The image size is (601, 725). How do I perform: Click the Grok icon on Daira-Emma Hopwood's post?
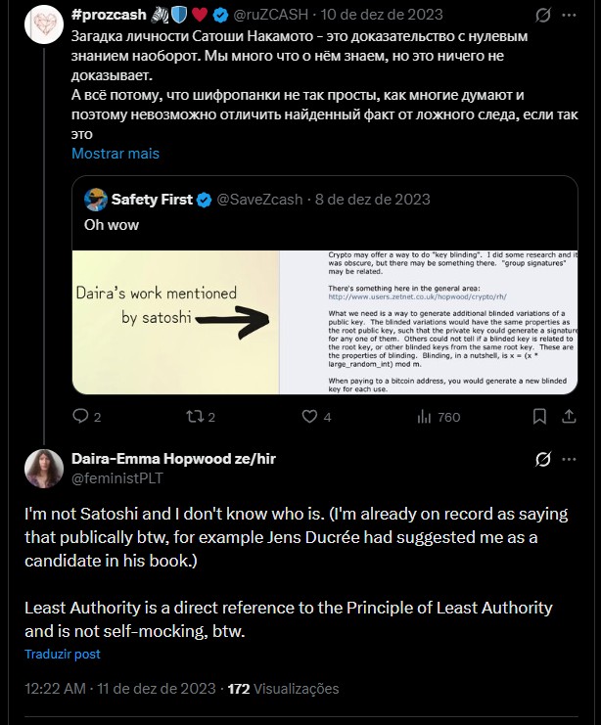coord(542,458)
